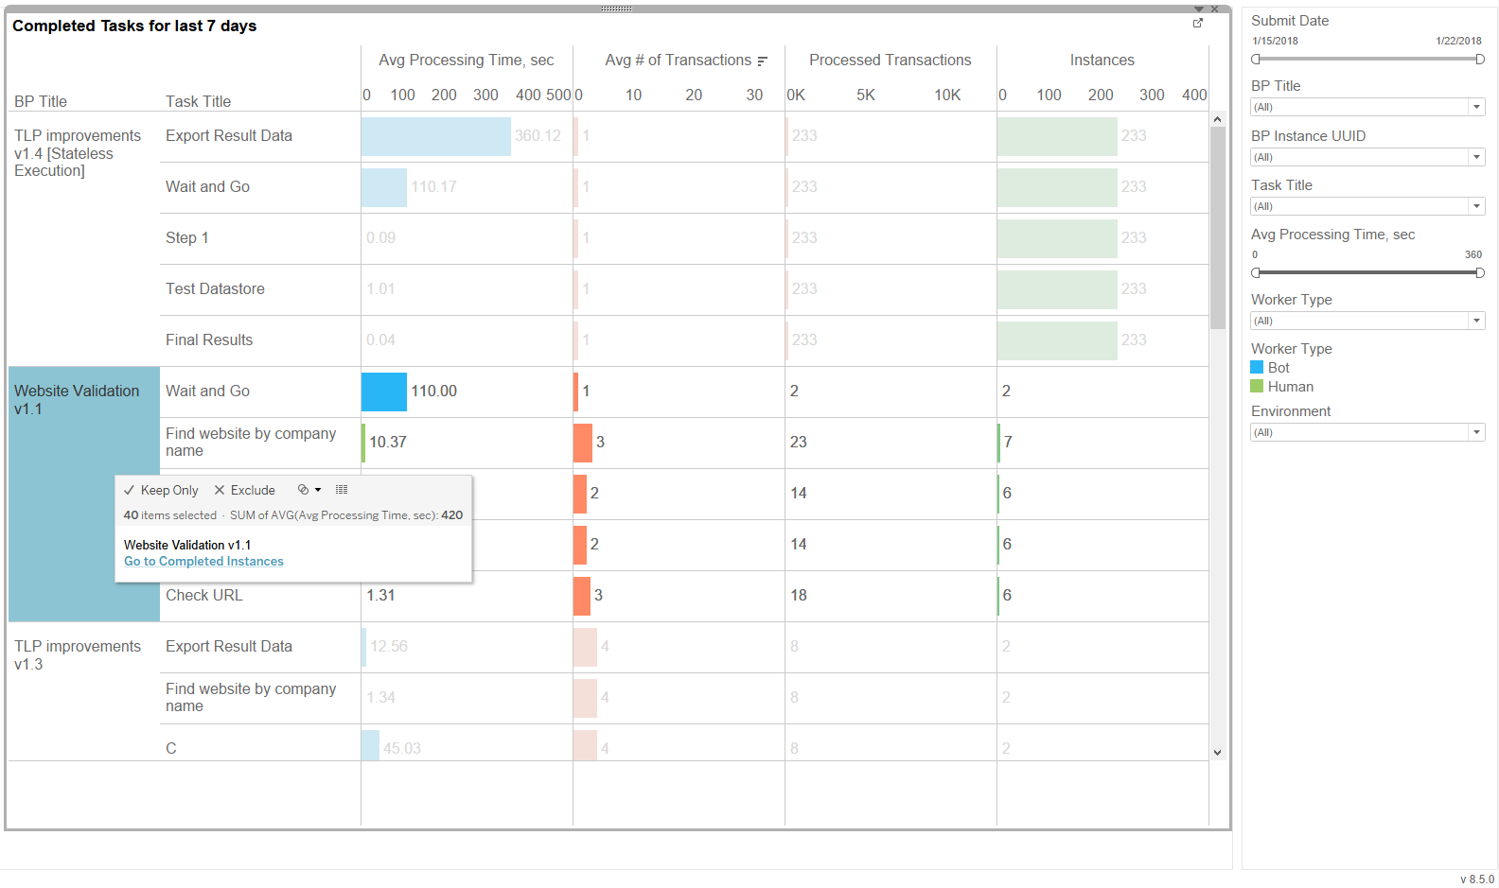Toggle the Human worker type legend swatch
The width and height of the screenshot is (1499, 888).
pyautogui.click(x=1257, y=386)
